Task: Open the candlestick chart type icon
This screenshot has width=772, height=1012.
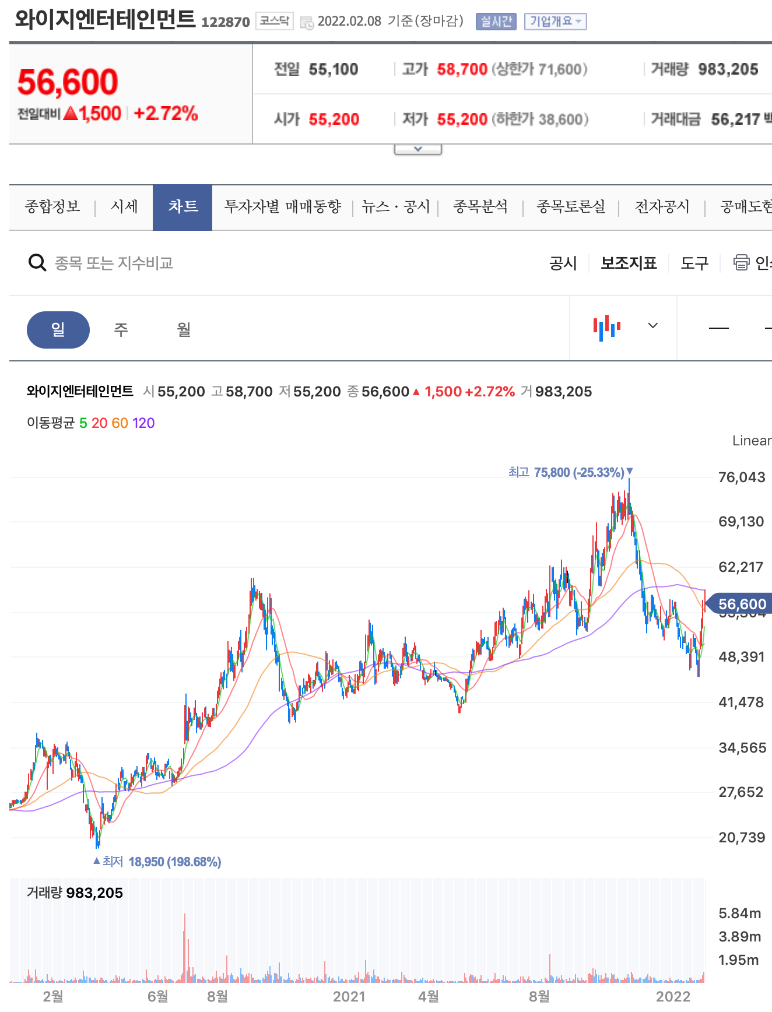Action: [x=607, y=328]
